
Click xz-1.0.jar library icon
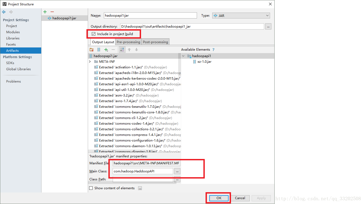[x=195, y=62]
